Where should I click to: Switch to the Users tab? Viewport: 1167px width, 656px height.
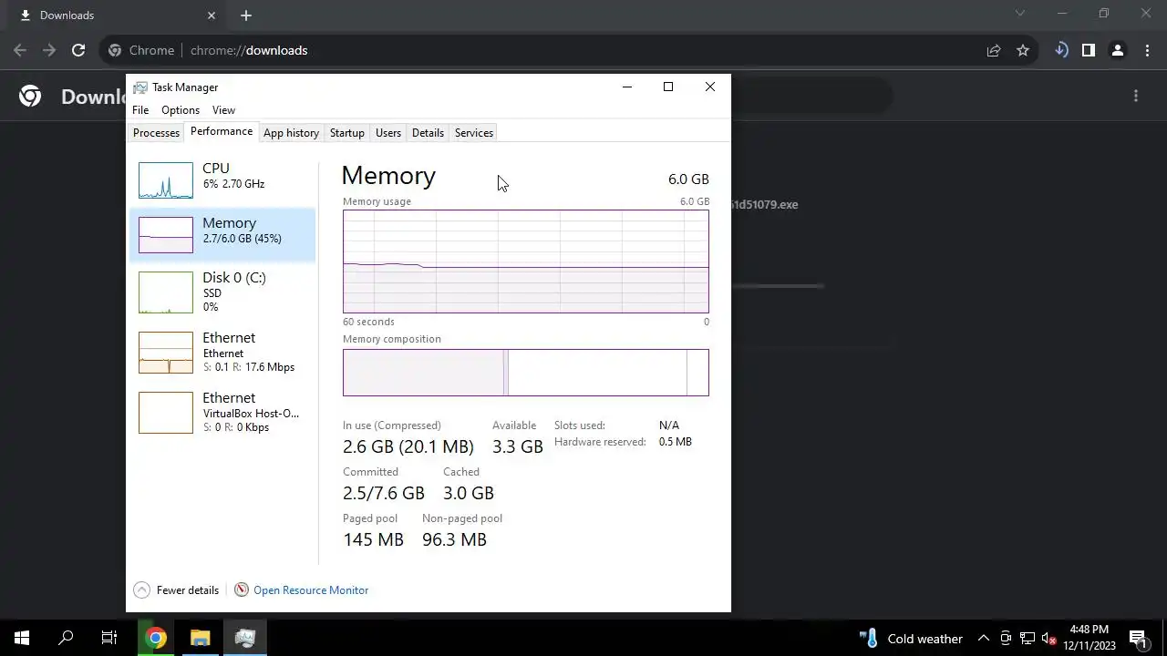tap(388, 133)
